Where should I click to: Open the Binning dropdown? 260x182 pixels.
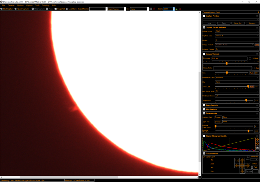click(237, 40)
